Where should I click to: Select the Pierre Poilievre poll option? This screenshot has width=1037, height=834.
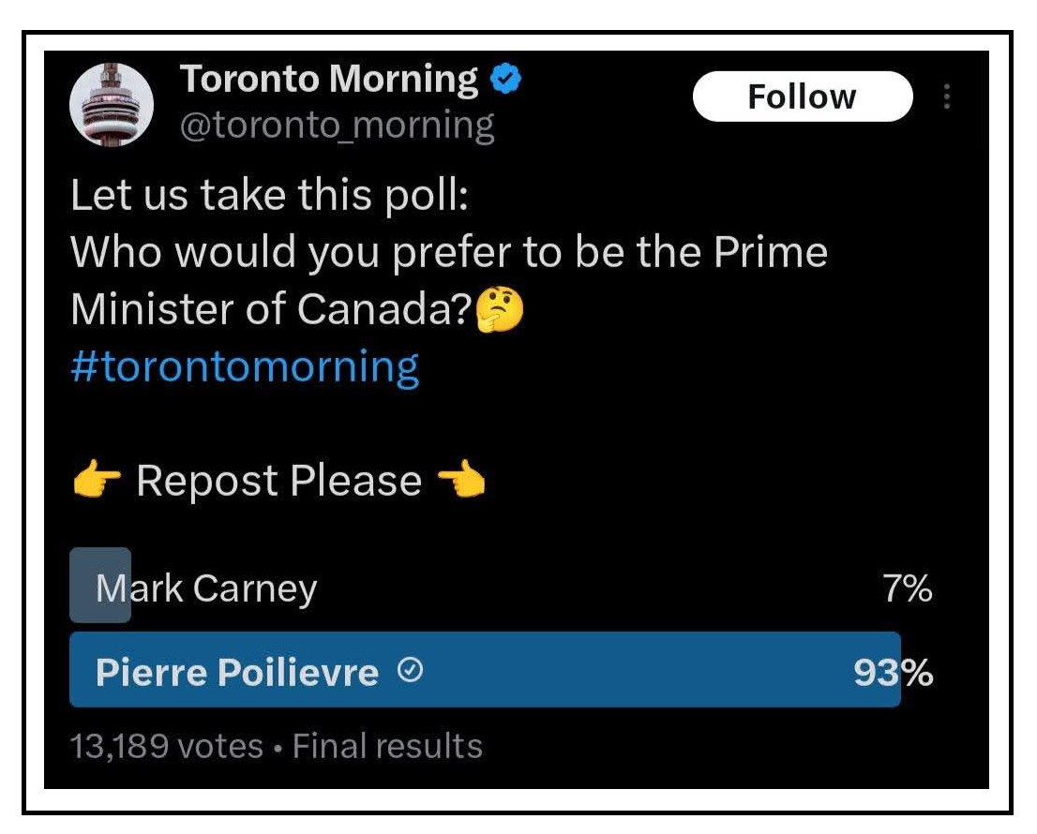[236, 671]
